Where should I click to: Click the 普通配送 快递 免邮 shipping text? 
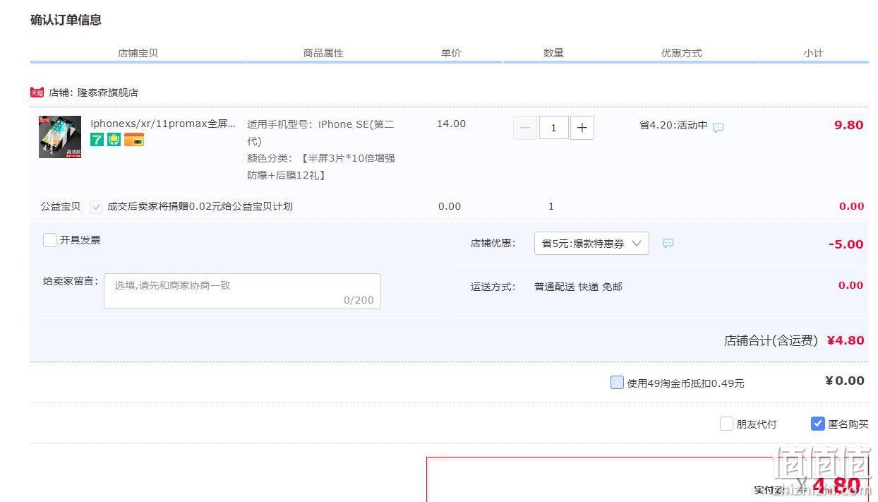click(x=578, y=287)
